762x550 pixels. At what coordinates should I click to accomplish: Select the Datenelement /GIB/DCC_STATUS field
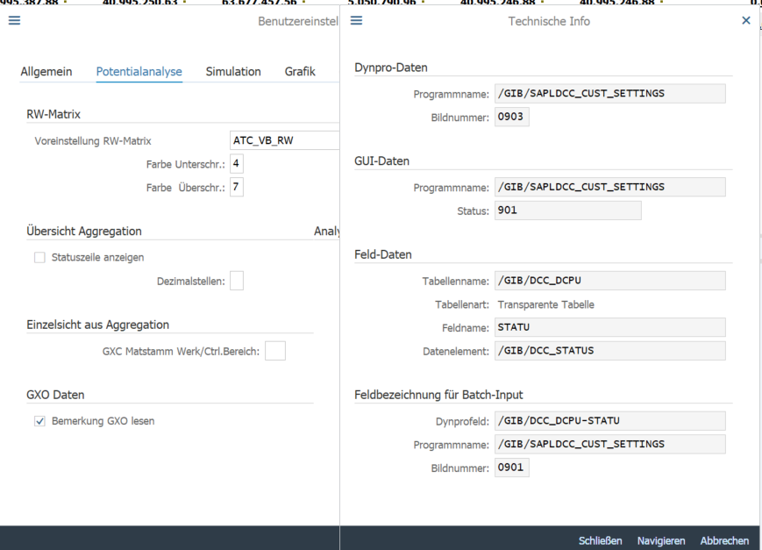pos(609,351)
